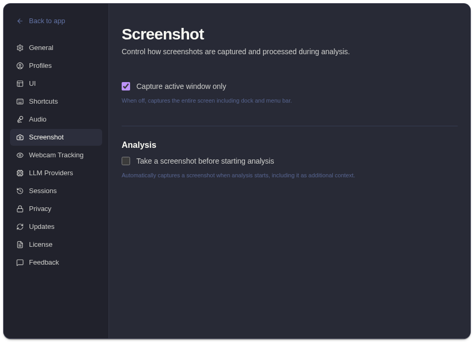Click the hint about capturing entire screen

point(206,100)
